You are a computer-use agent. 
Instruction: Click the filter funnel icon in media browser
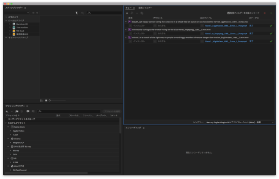click(77, 13)
